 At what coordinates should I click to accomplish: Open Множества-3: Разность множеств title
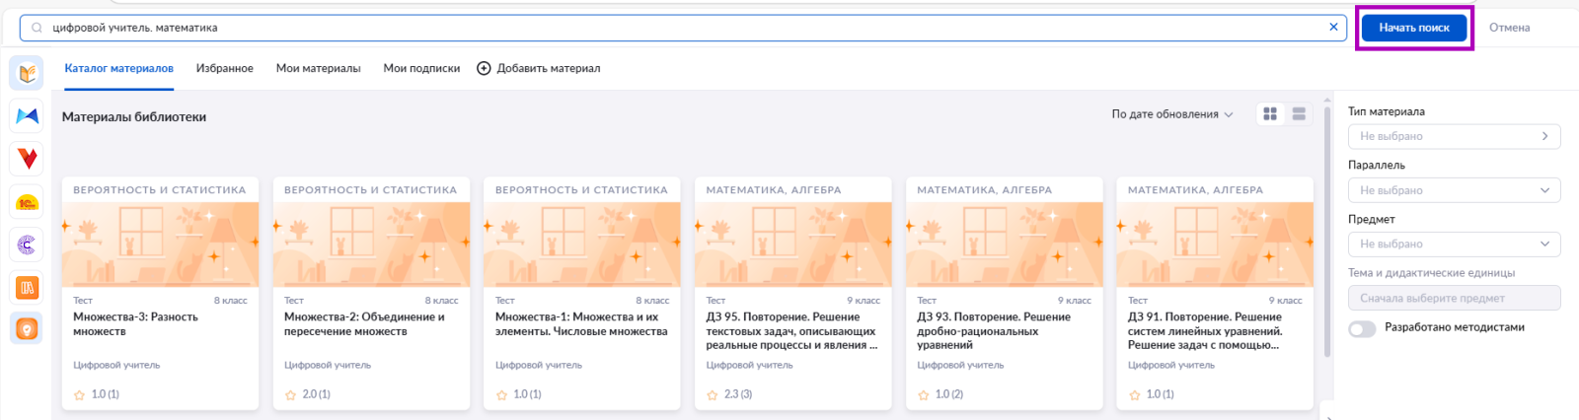point(135,324)
